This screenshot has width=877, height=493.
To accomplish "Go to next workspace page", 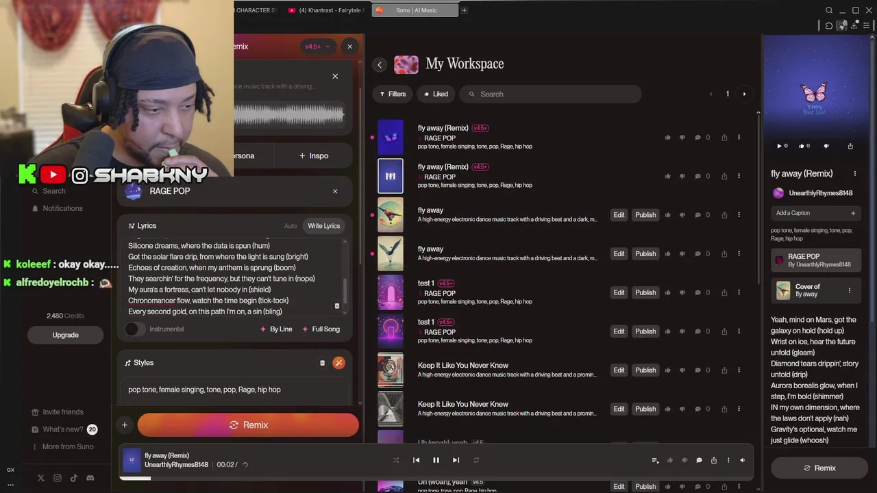I will (x=744, y=94).
